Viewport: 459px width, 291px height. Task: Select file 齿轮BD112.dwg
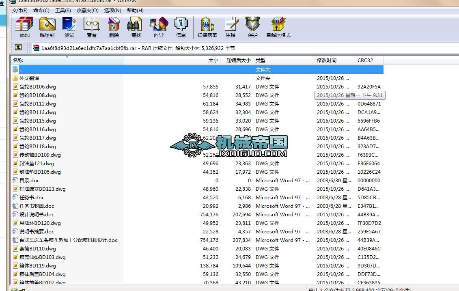point(37,103)
